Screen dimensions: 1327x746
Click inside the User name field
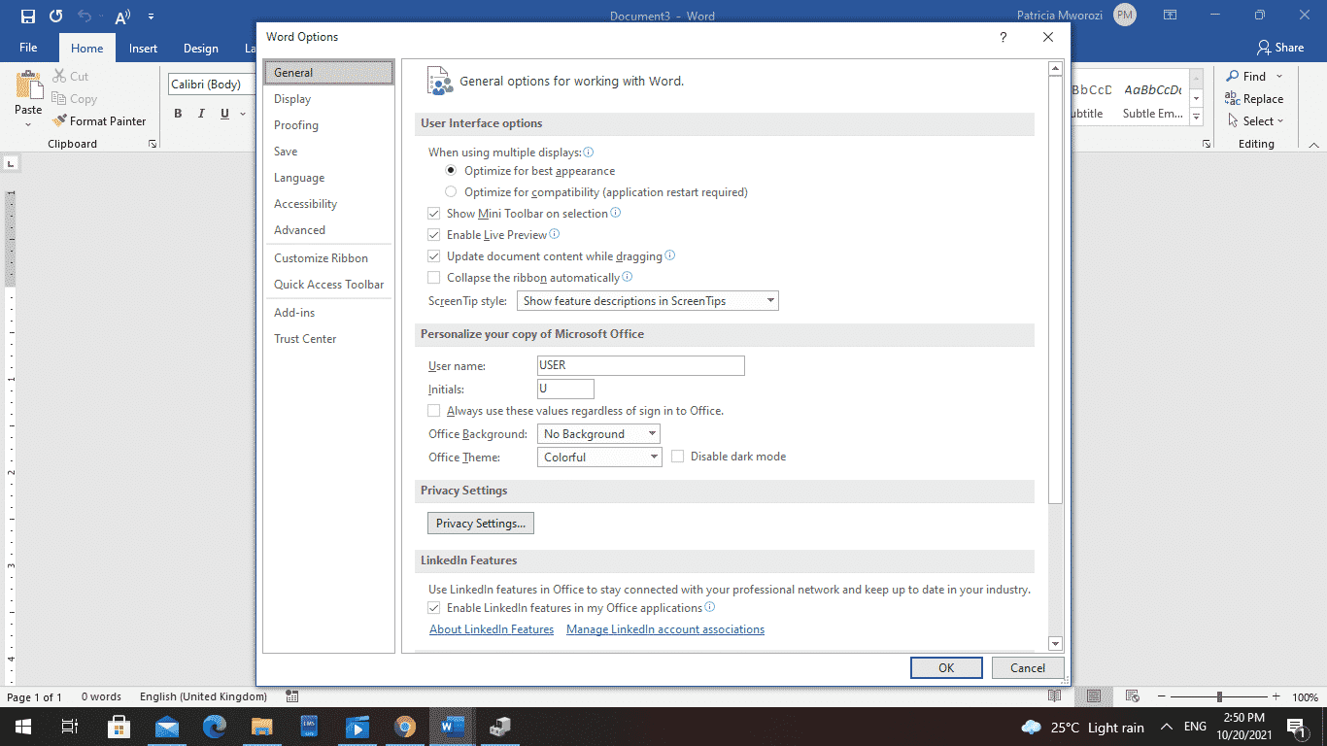pyautogui.click(x=640, y=365)
